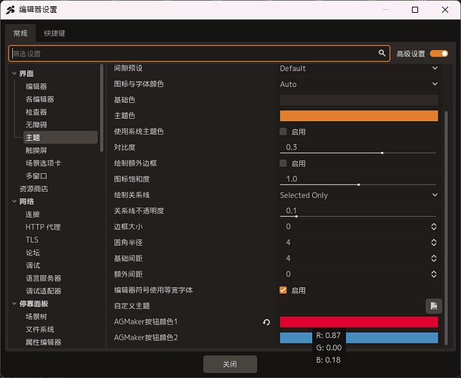Click the 自定义主题 path field

point(351,306)
